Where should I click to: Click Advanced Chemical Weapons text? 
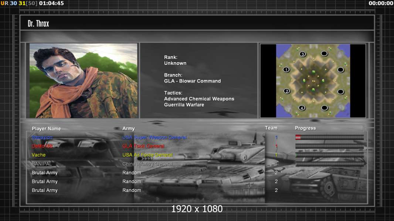199,99
